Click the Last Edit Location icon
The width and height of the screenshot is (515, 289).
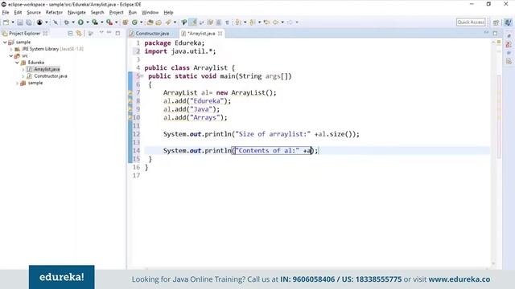pyautogui.click(x=266, y=22)
